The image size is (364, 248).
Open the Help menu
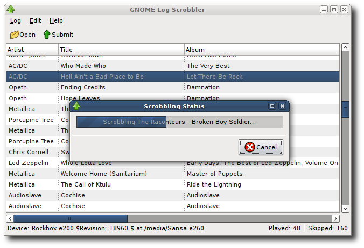56,20
